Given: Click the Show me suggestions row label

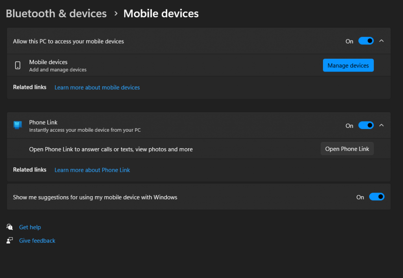Looking at the screenshot, I should [95, 197].
